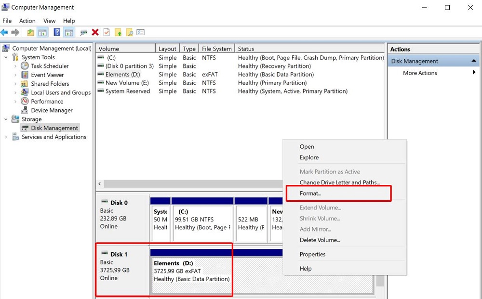
Task: Click the folder with magnifier toolbar icon
Action: [x=129, y=32]
